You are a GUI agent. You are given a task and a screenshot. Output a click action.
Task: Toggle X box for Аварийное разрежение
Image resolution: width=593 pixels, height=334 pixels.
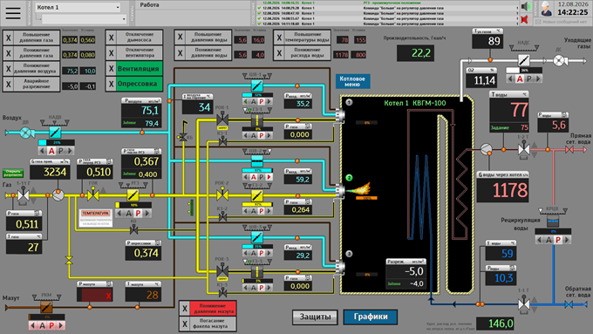click(9, 84)
